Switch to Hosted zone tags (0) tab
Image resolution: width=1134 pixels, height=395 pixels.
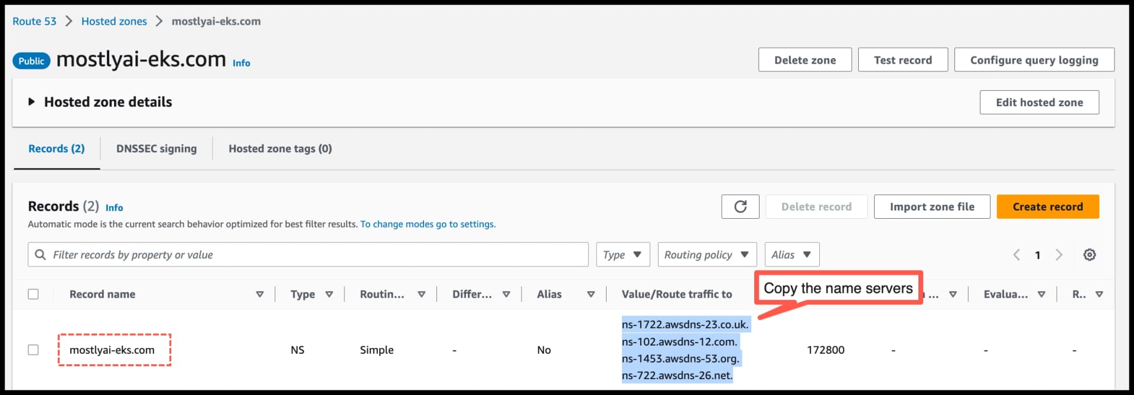(x=280, y=149)
